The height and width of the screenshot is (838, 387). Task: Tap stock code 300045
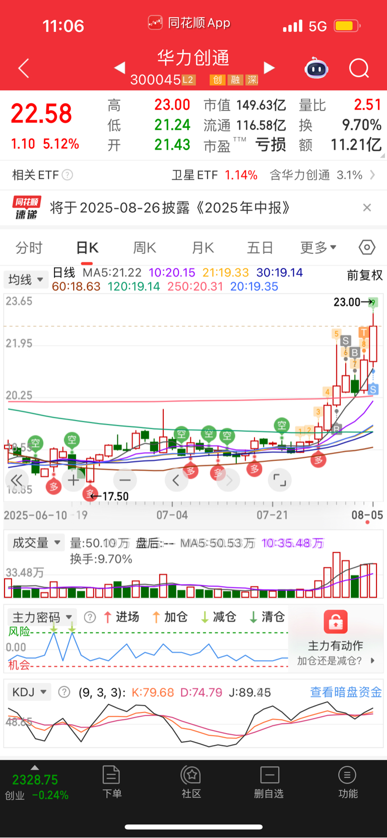[x=155, y=80]
